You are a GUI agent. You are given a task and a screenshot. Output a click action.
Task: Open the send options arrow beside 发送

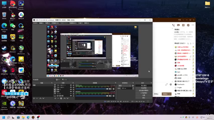click(170, 94)
